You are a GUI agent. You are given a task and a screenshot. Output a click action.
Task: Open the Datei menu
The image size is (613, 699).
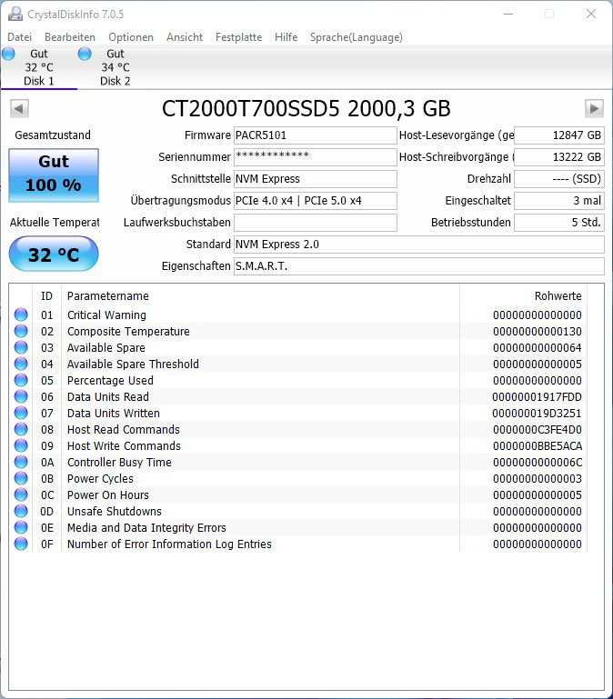pos(20,37)
